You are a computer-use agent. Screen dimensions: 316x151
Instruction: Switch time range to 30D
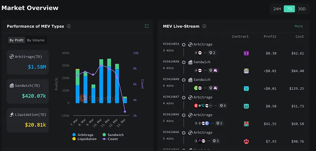(302, 9)
